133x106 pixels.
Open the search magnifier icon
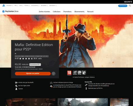coord(130,6)
